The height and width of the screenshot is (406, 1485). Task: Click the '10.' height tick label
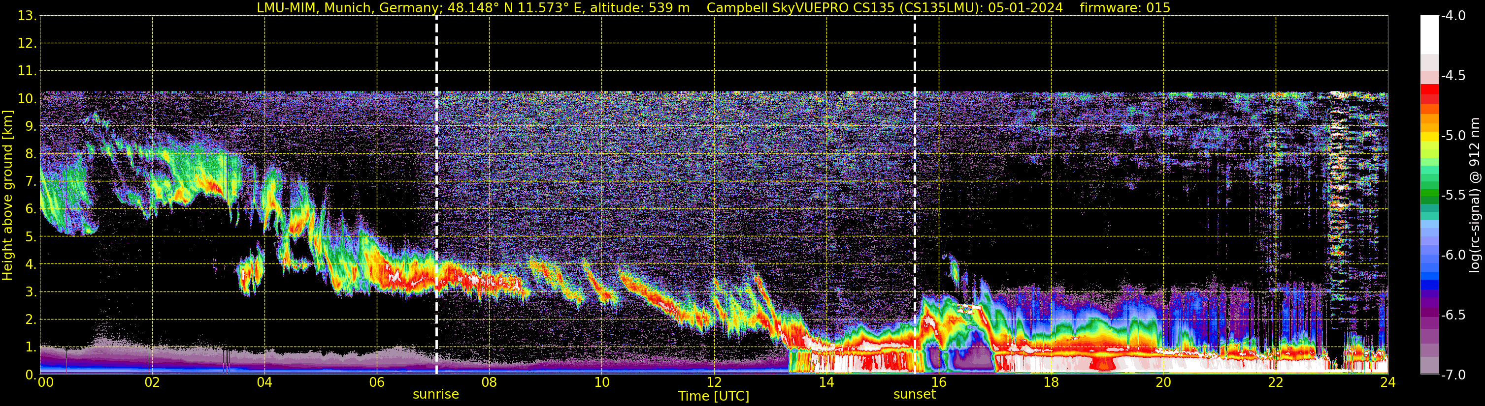[27, 99]
